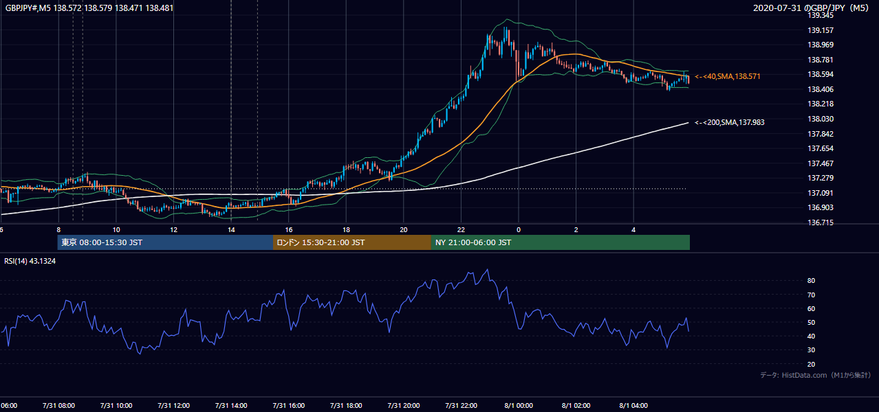This screenshot has height=412, width=879.
Task: Click price axis value 137.842
Action: pyautogui.click(x=820, y=134)
